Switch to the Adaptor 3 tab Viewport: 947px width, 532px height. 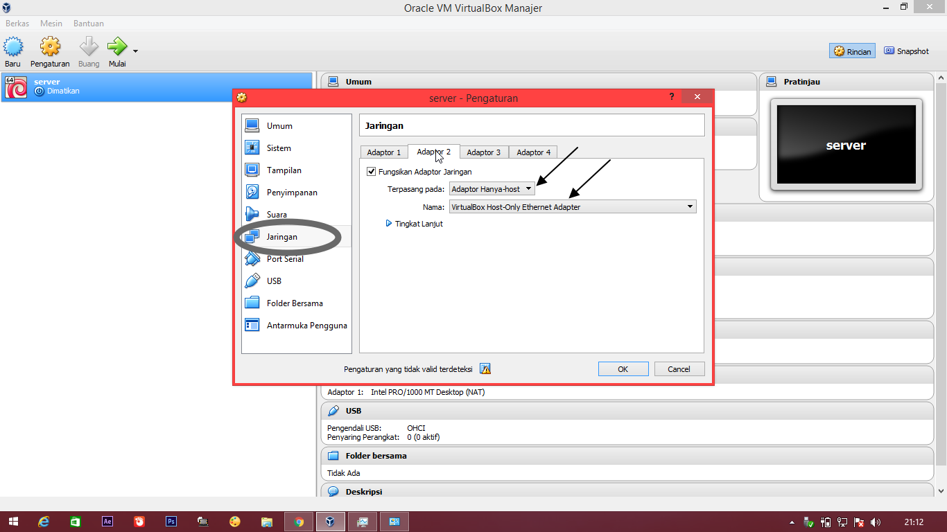[x=484, y=152]
